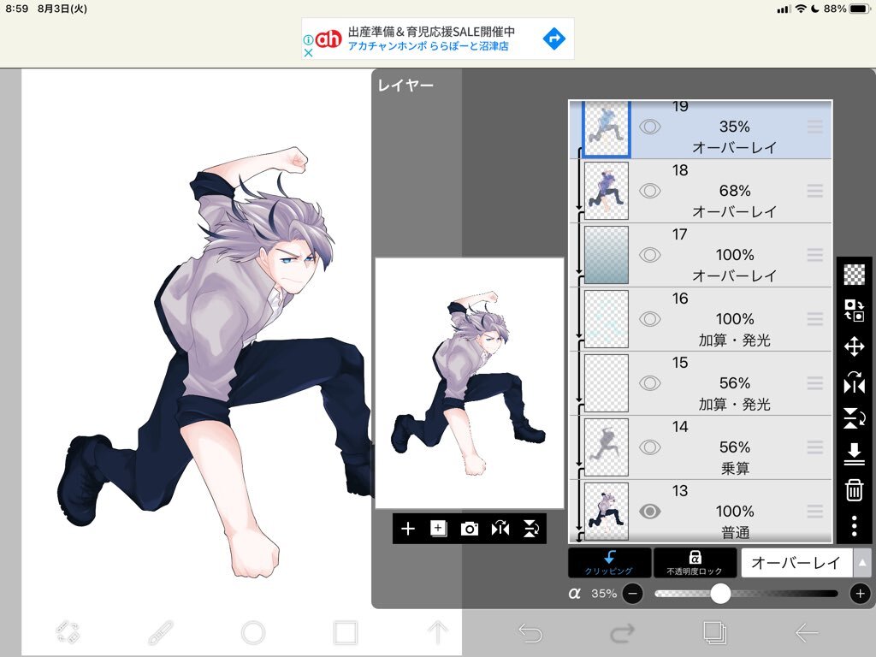The image size is (876, 657).
Task: Tap the checkerboard clear layer icon
Action: click(x=854, y=275)
